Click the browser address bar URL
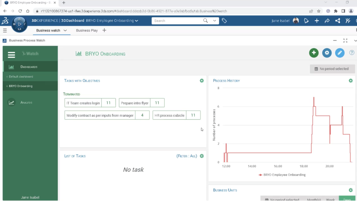The image size is (357, 201). (x=134, y=11)
